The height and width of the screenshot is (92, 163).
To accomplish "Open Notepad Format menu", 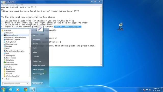I will tap(12, 5).
